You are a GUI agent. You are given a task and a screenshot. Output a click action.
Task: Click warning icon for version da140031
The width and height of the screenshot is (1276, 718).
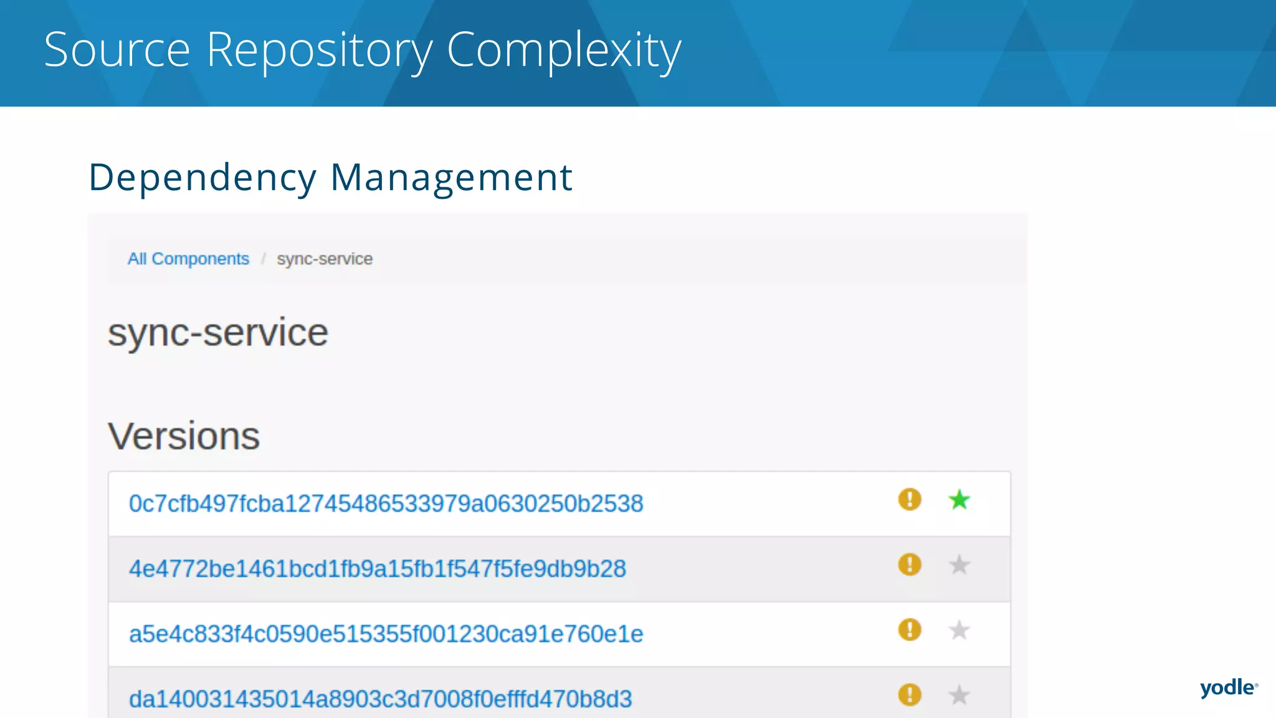click(x=910, y=695)
